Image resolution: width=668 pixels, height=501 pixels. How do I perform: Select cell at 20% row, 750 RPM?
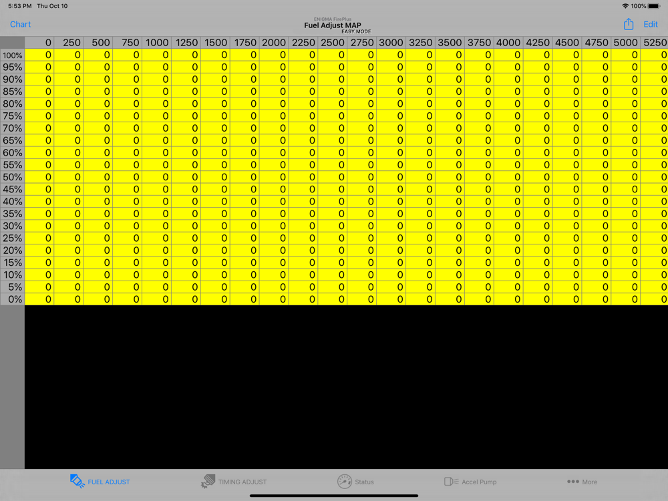128,251
